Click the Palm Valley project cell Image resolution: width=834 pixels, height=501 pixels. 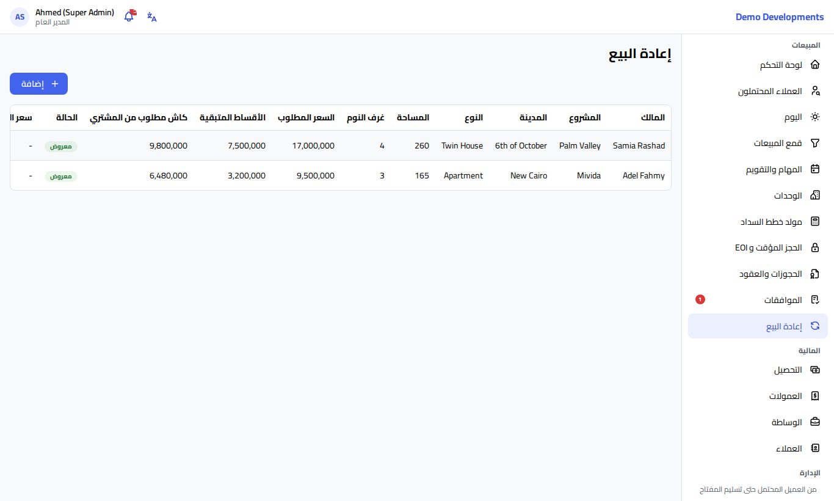click(580, 145)
